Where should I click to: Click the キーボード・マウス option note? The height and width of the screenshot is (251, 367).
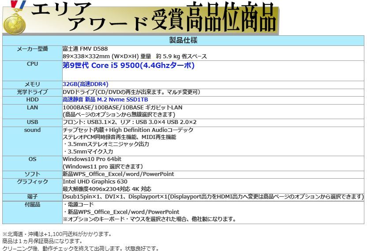[150, 219]
